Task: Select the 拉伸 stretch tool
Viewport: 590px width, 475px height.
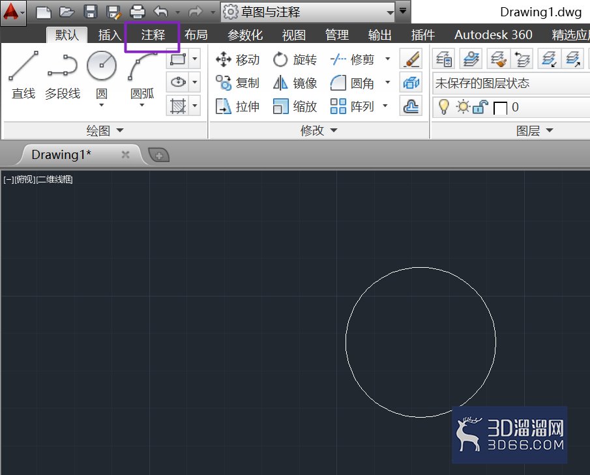Action: click(237, 106)
